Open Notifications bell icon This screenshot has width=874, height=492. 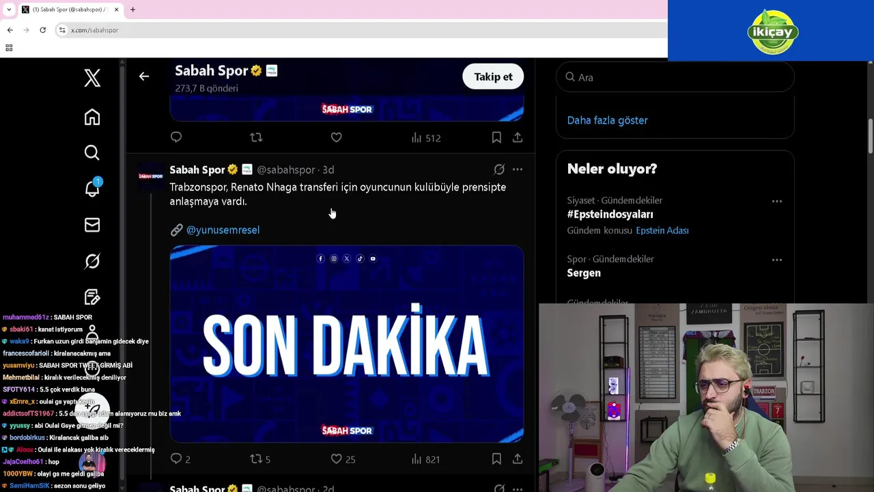coord(92,189)
